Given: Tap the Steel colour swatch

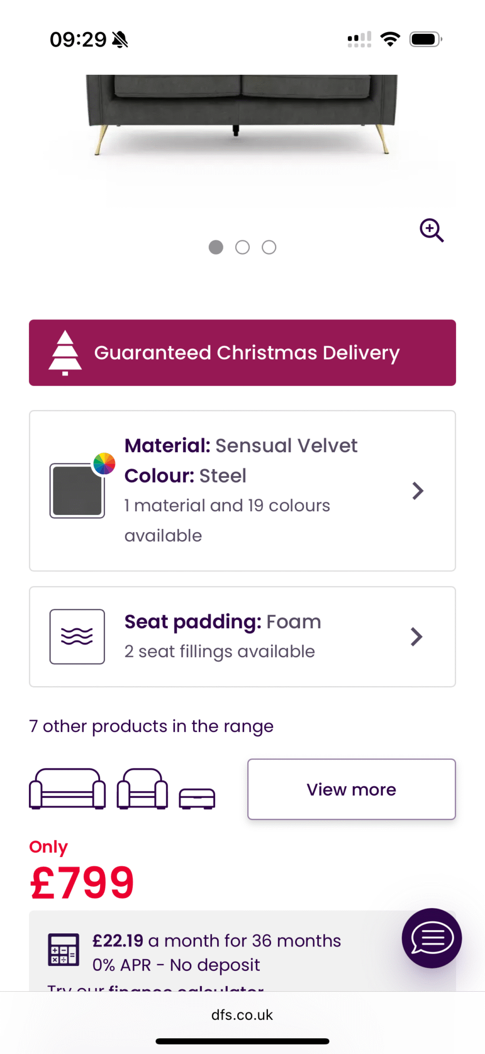Looking at the screenshot, I should coord(77,491).
